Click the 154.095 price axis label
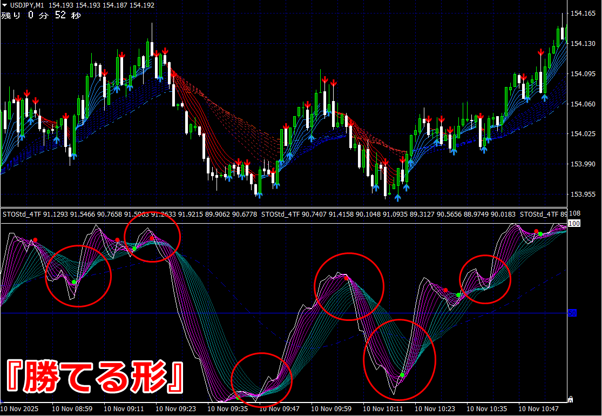Image resolution: width=602 pixels, height=416 pixels. 583,74
